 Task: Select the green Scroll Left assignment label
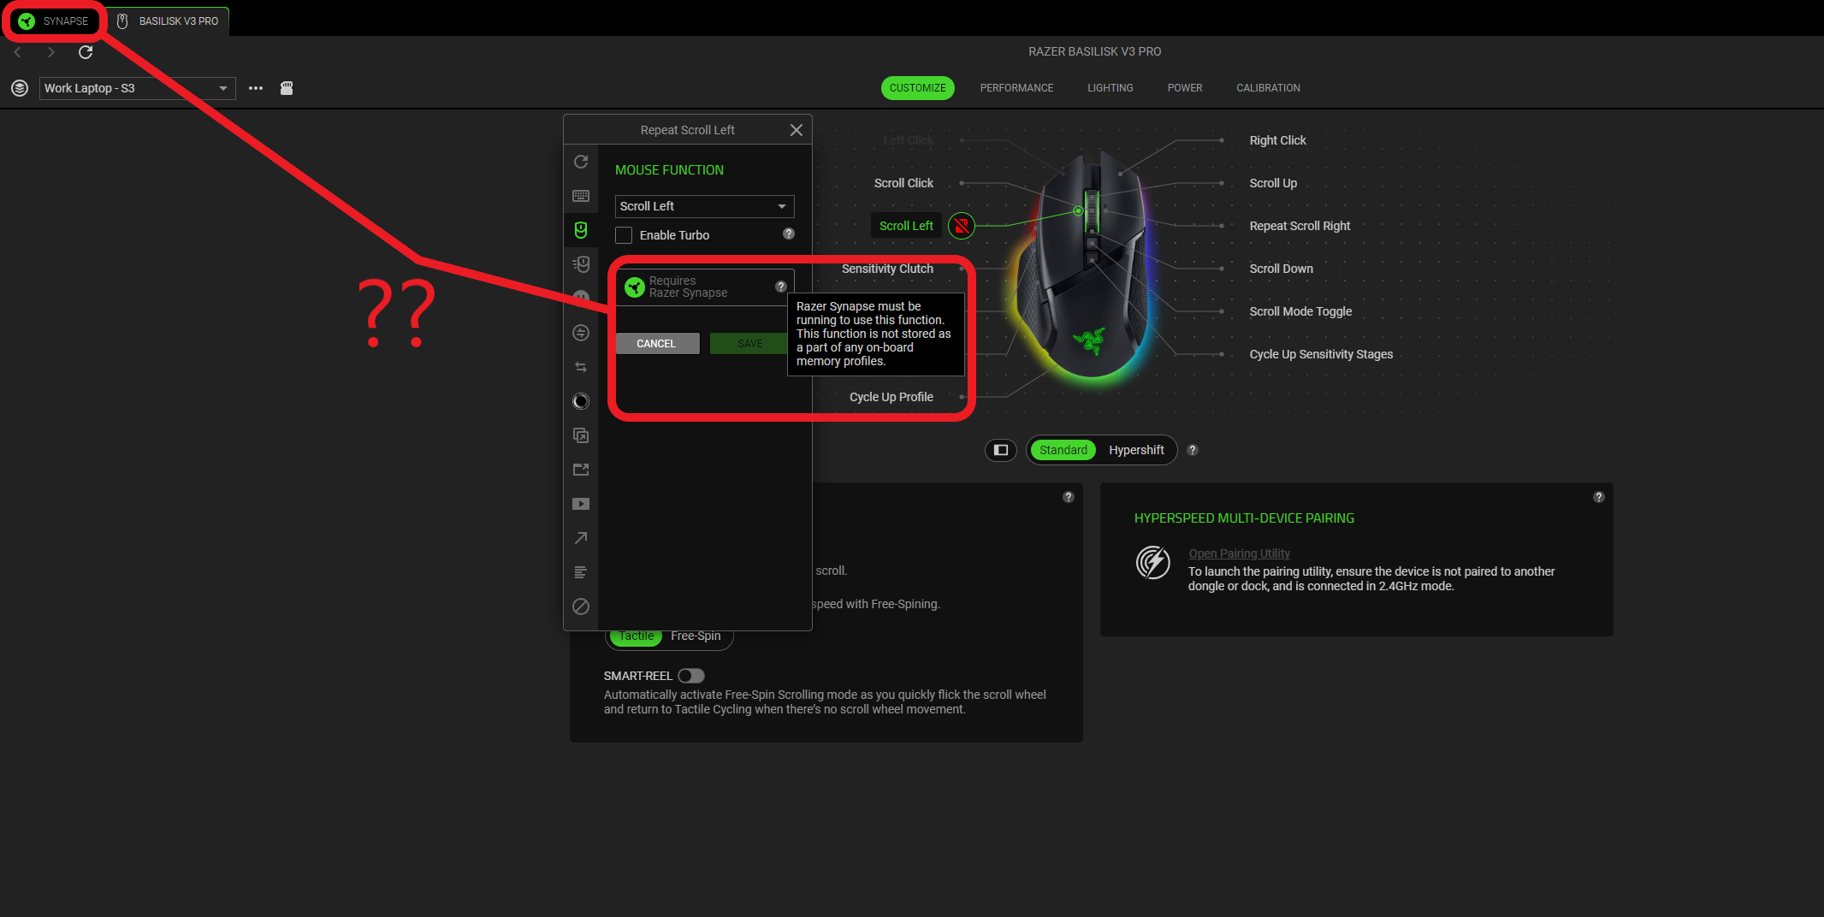click(x=906, y=226)
